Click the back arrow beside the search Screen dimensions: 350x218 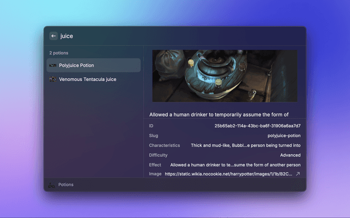54,36
